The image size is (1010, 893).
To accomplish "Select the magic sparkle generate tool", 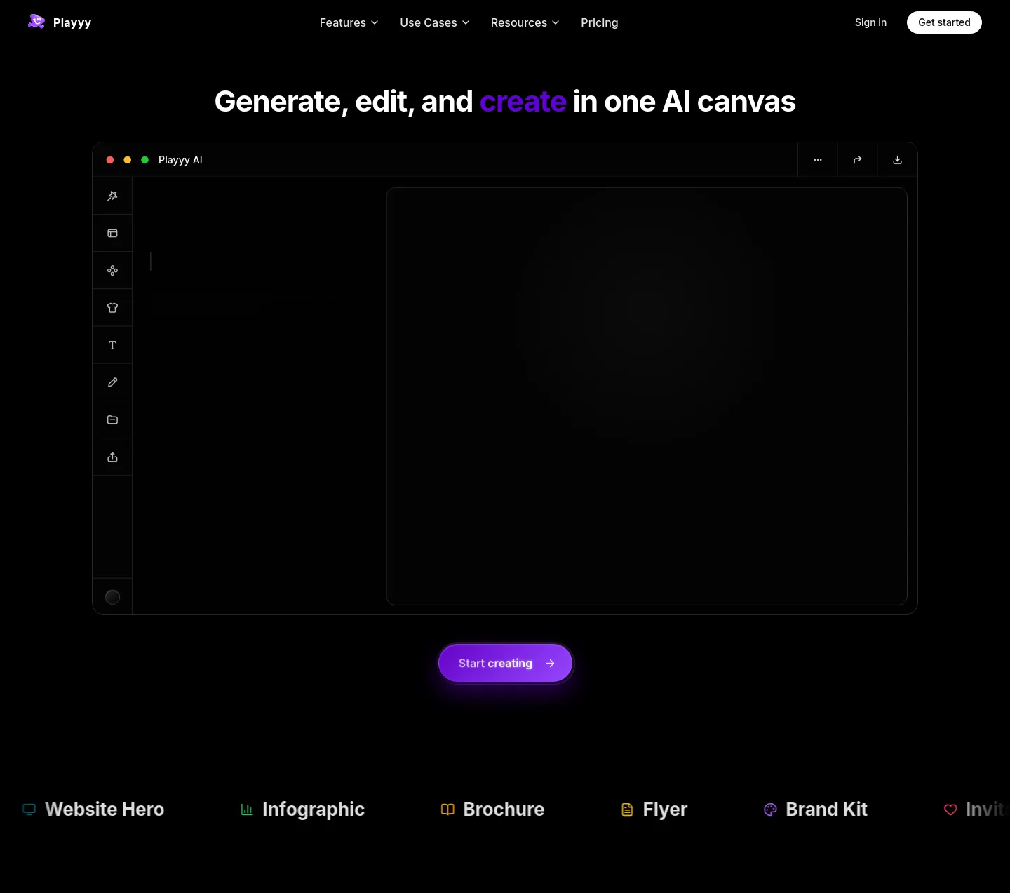I will [112, 196].
